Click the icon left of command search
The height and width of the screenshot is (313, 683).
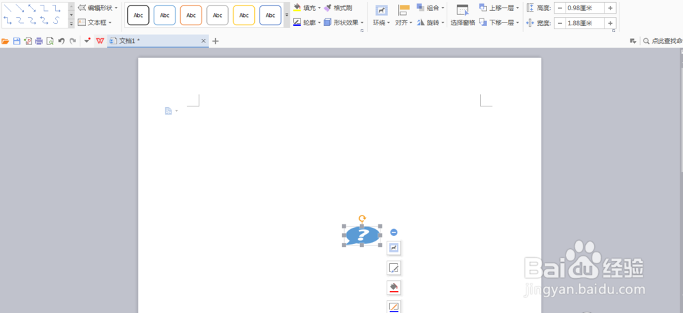(x=633, y=41)
